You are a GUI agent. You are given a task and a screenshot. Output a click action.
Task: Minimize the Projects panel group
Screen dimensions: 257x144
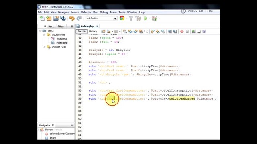coord(72,26)
